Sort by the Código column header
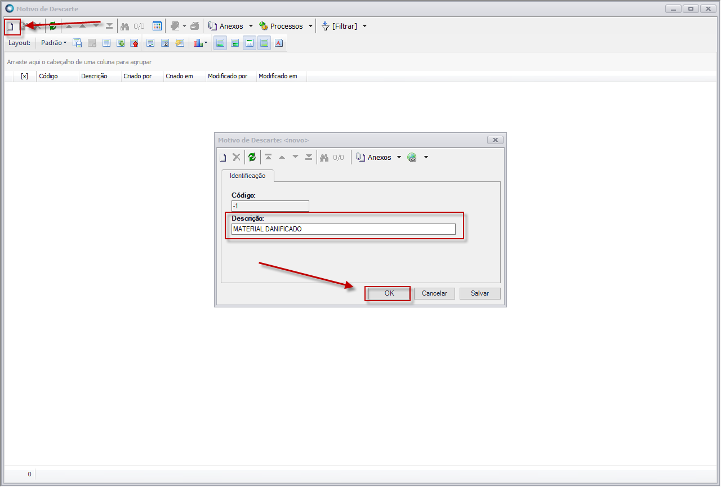The height and width of the screenshot is (487, 721). click(57, 76)
